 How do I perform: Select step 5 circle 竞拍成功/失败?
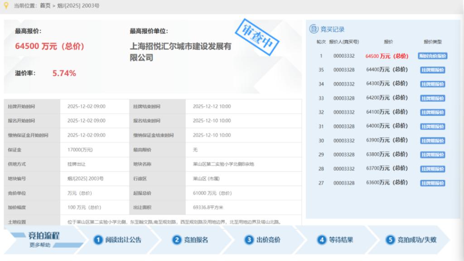pyautogui.click(x=390, y=240)
